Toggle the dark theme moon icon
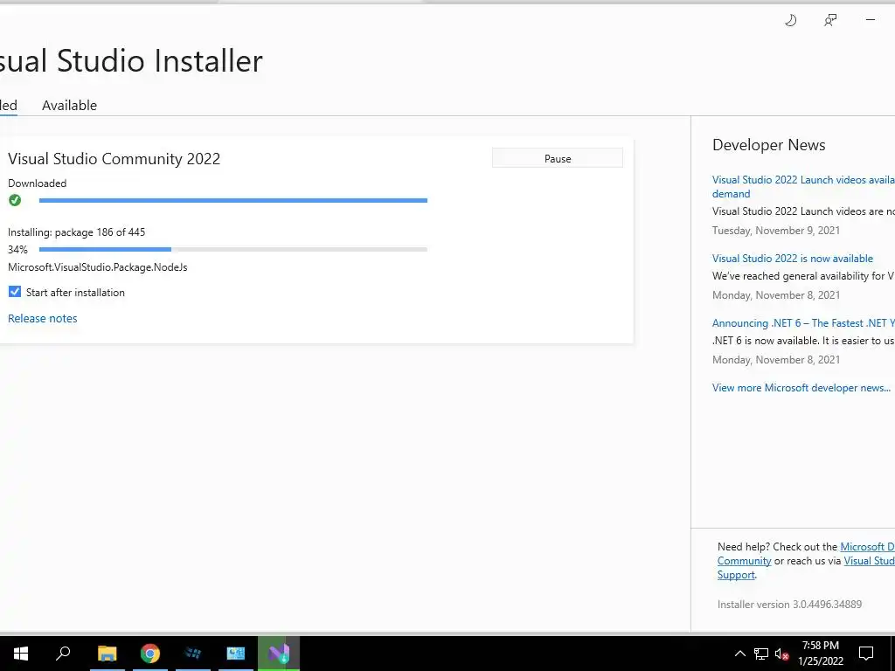Image resolution: width=895 pixels, height=671 pixels. (x=790, y=21)
